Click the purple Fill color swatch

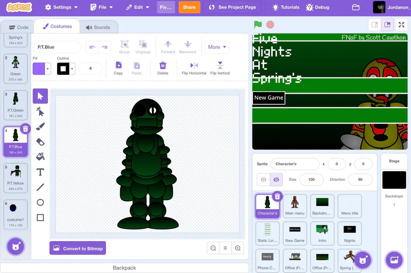tap(39, 69)
